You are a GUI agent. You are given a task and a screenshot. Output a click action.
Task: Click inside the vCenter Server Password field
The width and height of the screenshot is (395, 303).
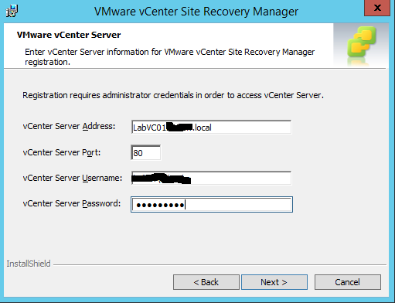[212, 205]
